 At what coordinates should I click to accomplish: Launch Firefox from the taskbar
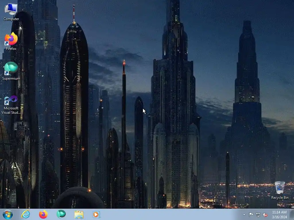[43, 214]
